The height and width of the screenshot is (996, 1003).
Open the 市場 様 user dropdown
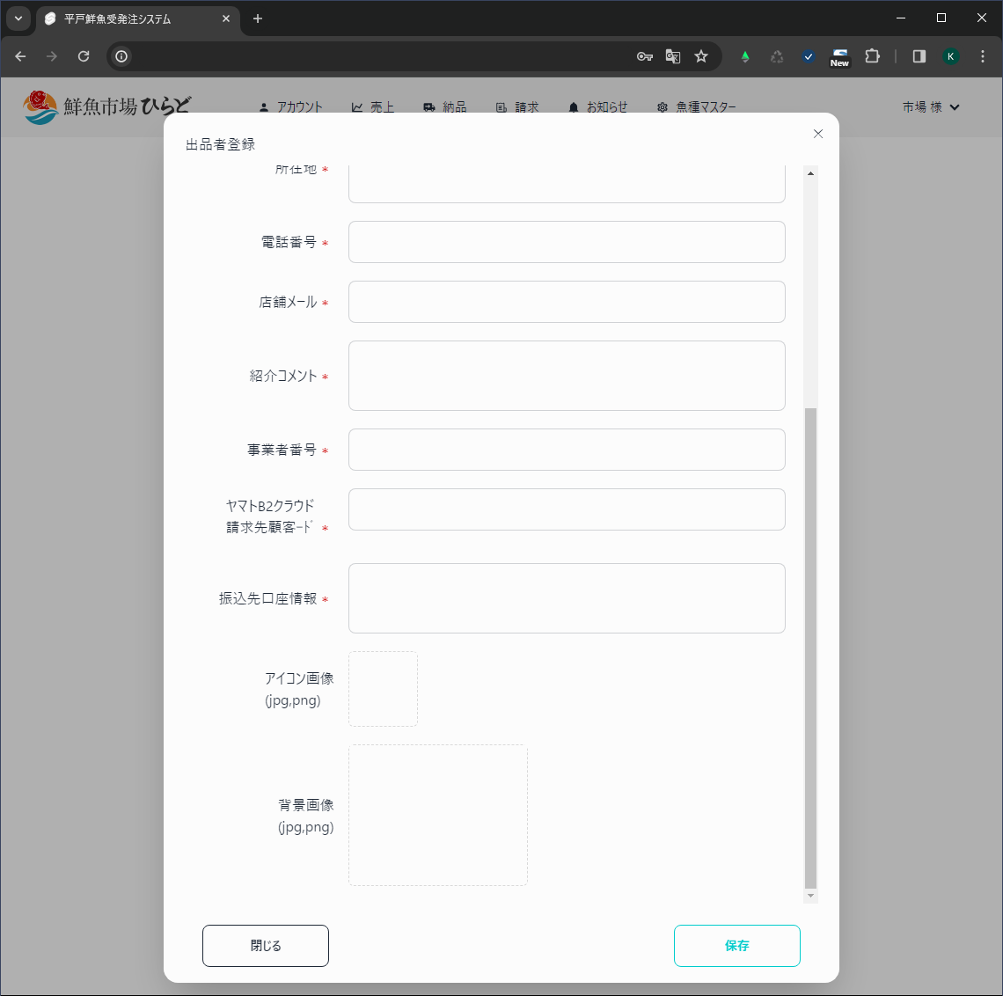[x=931, y=107]
